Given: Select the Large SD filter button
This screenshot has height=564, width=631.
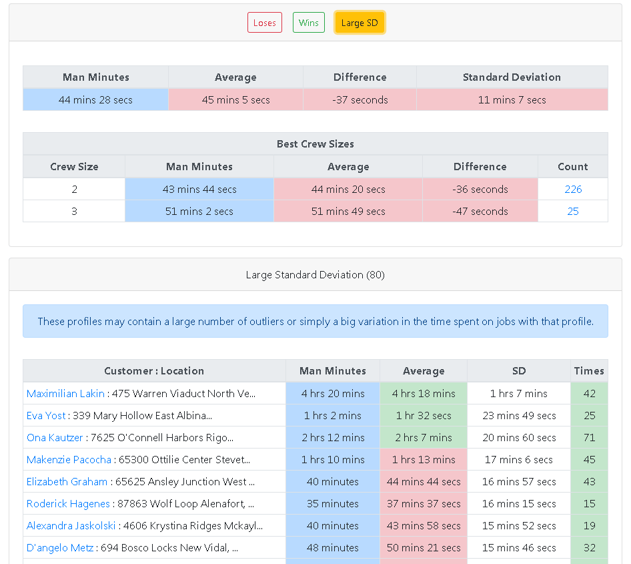Looking at the screenshot, I should click(359, 23).
